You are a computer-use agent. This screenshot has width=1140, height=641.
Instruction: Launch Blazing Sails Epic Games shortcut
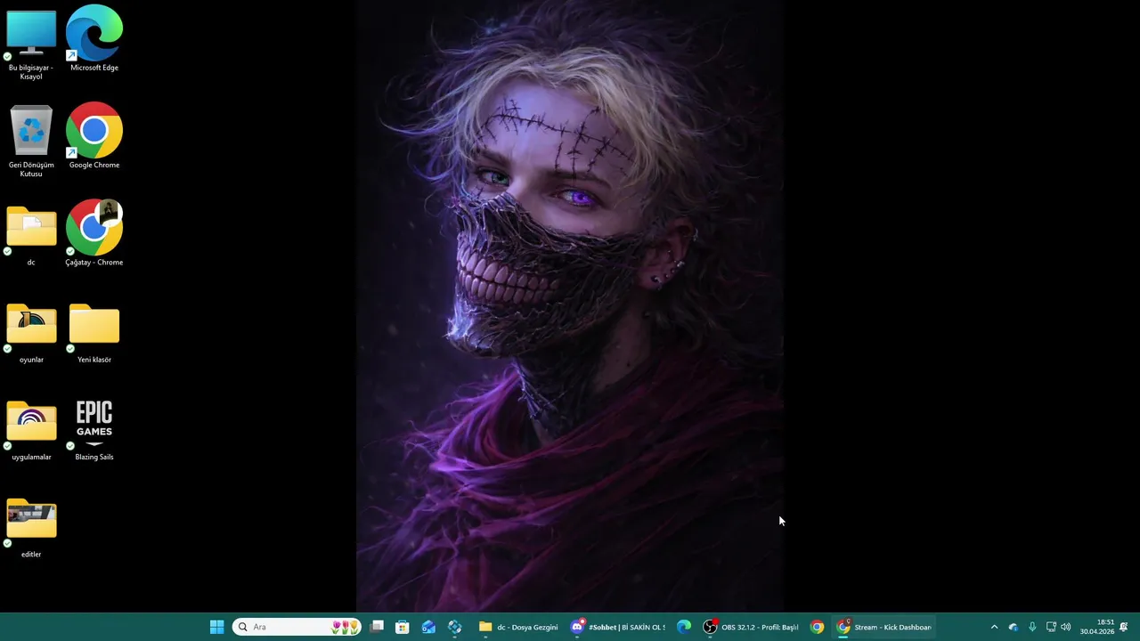(x=94, y=430)
